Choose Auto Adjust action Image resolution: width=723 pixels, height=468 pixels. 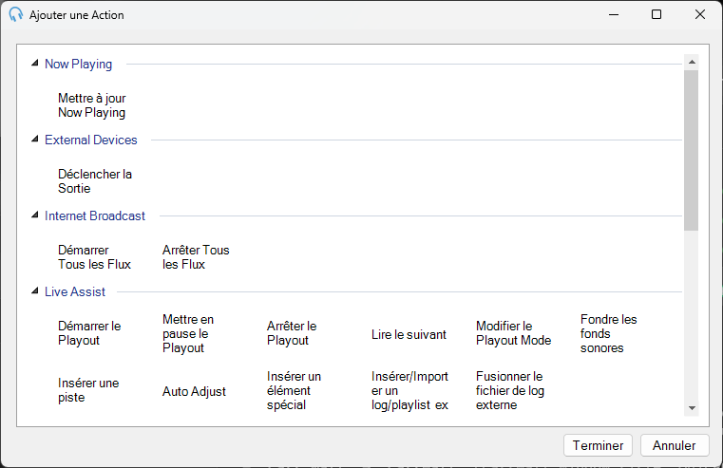(194, 391)
